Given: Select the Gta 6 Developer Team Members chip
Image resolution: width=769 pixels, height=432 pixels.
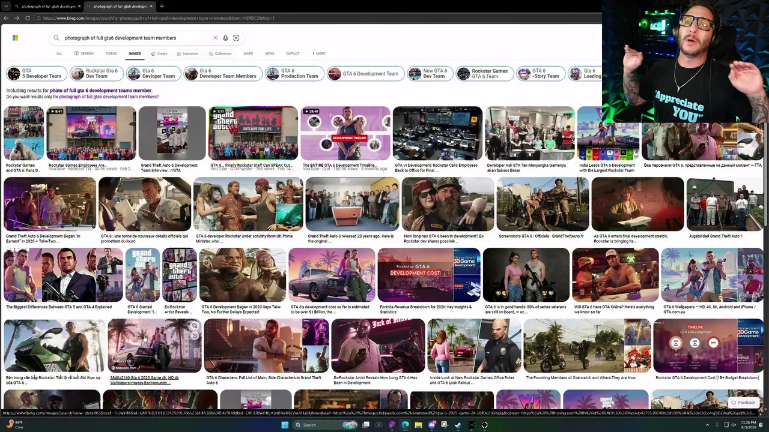Looking at the screenshot, I should pos(223,74).
